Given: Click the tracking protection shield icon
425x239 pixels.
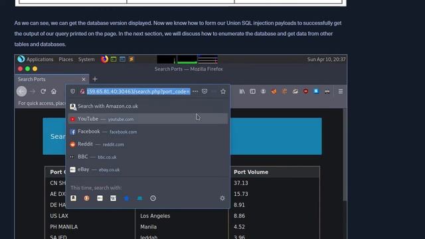Looking at the screenshot, I should pyautogui.click(x=72, y=92).
